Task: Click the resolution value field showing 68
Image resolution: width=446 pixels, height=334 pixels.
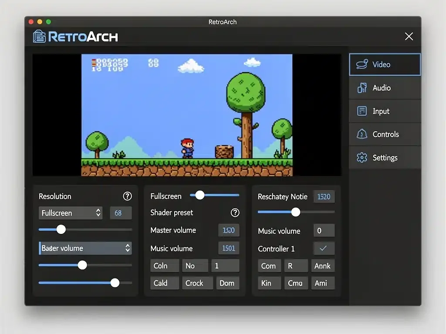Action: [x=121, y=213]
